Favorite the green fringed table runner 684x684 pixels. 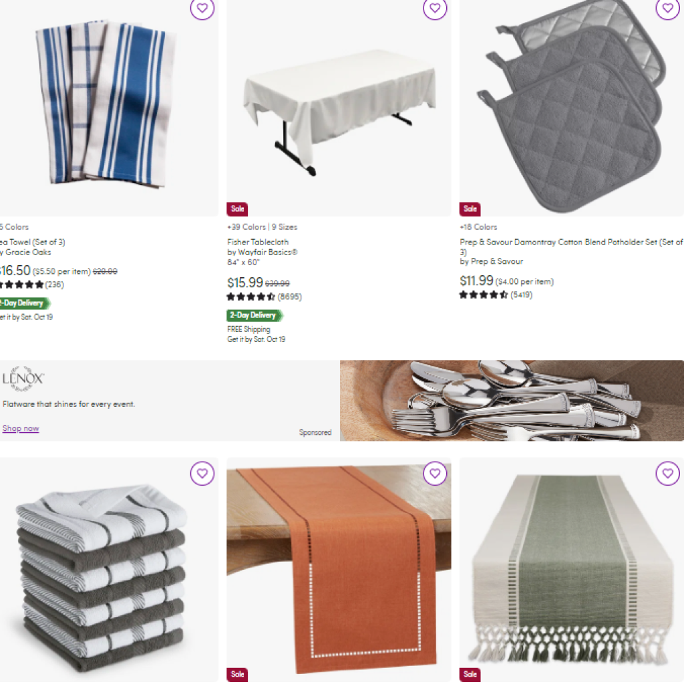[x=667, y=473]
